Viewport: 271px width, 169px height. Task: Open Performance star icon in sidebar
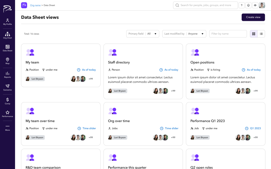click(x=7, y=114)
